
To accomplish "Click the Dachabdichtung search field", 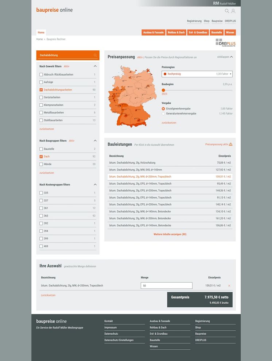I will tap(68, 55).
